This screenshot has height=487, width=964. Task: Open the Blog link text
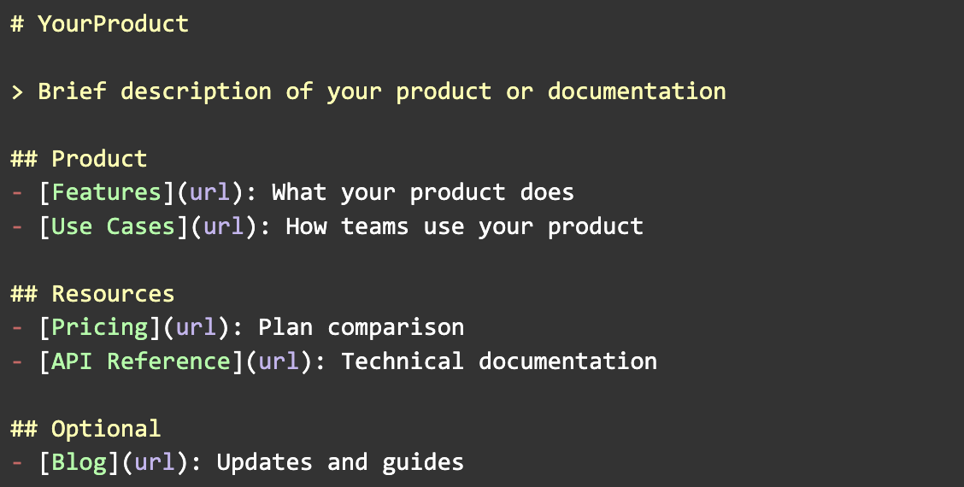[x=79, y=462]
